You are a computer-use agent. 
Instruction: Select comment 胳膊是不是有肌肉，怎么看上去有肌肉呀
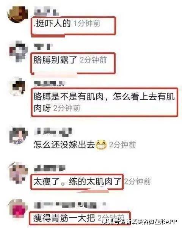point(104,102)
